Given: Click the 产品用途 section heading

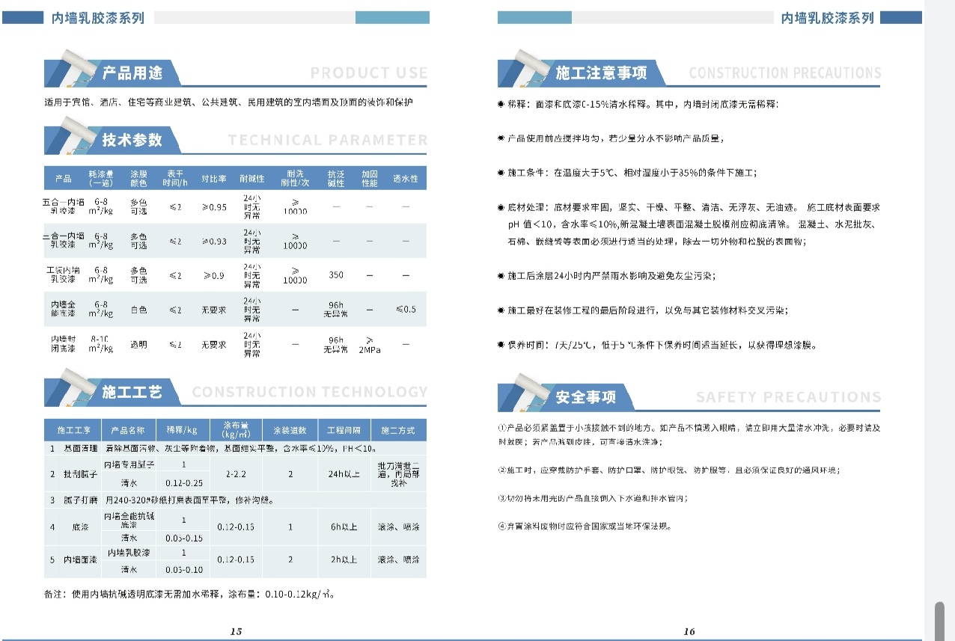Looking at the screenshot, I should [x=132, y=73].
